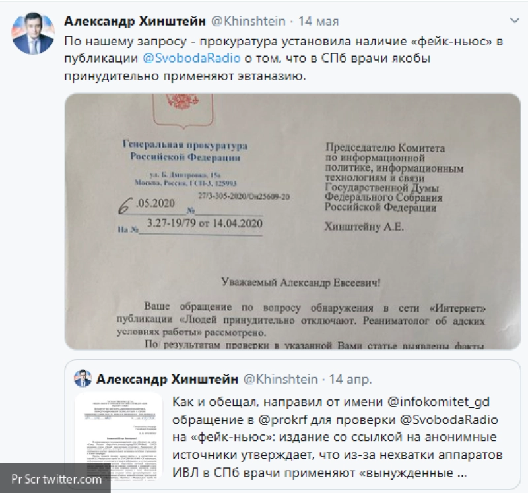The width and height of the screenshot is (528, 493).
Task: Expand the tweet options chevron
Action: (x=515, y=21)
